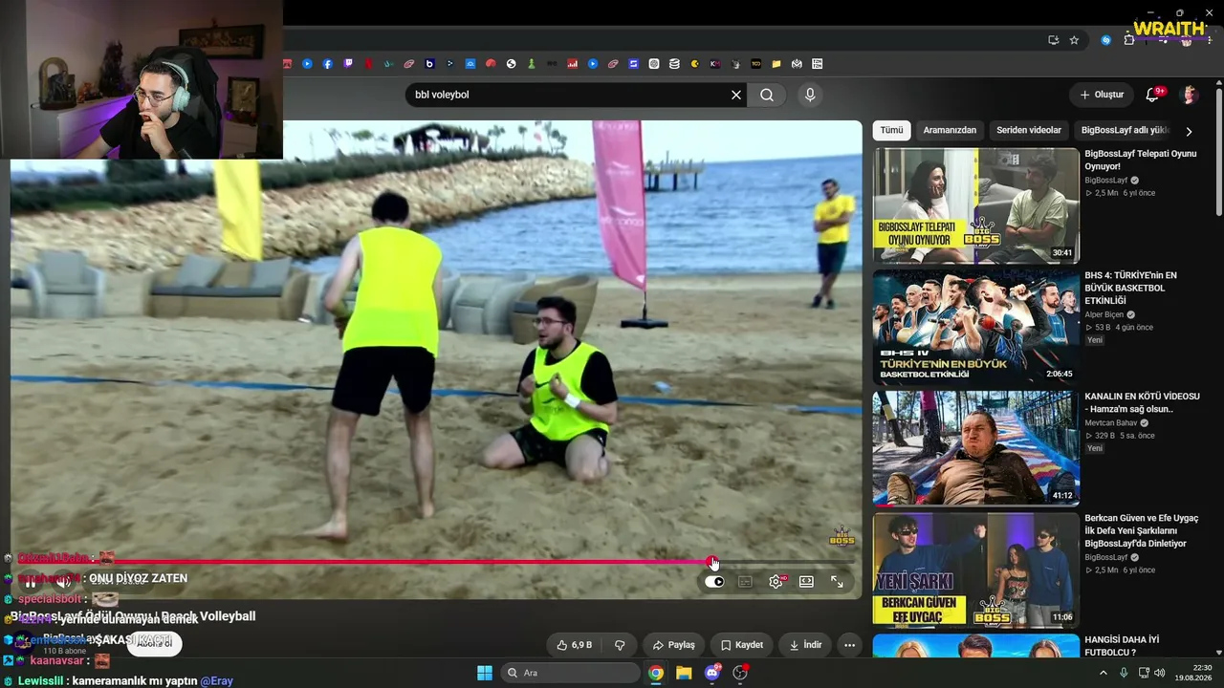This screenshot has height=688, width=1224.
Task: Select the Tümü filter chip
Action: click(x=891, y=130)
